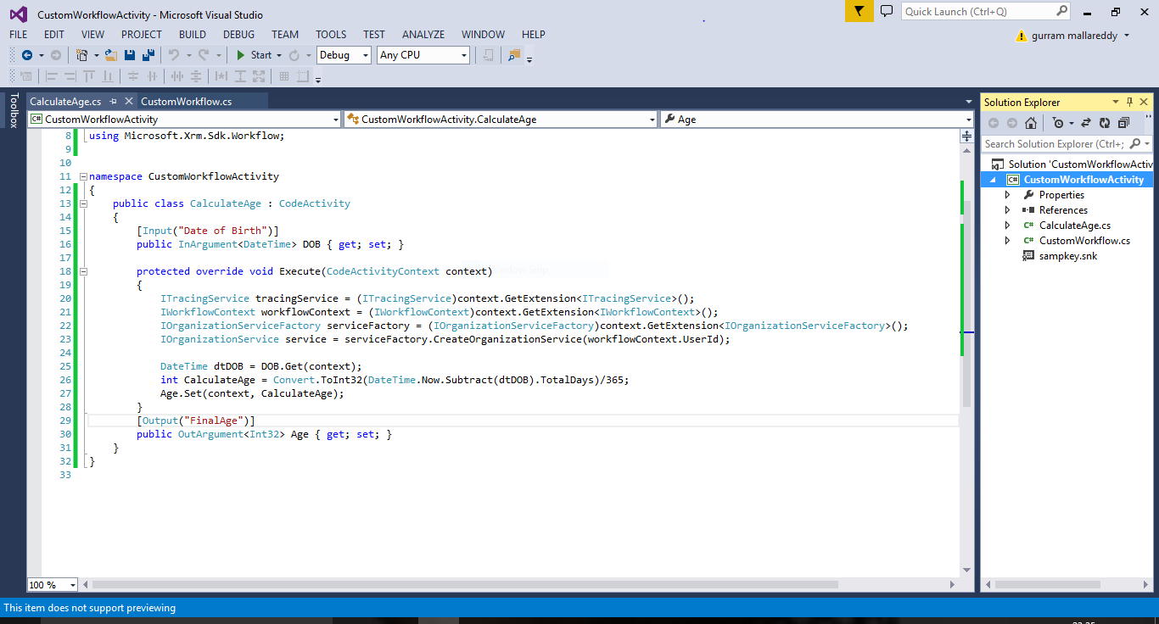Click the feedback notification flag icon
Viewport: 1159px width, 624px height.
(859, 11)
